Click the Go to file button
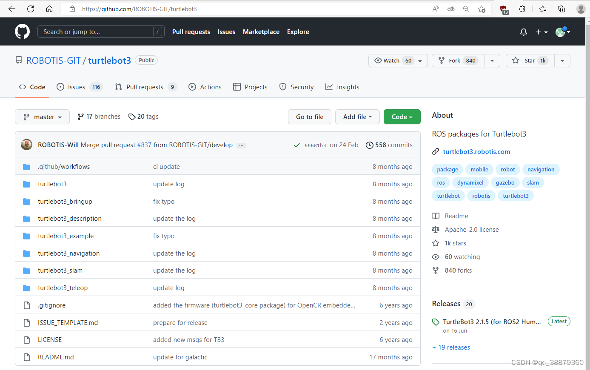Screen dimensions: 590x370 point(310,117)
